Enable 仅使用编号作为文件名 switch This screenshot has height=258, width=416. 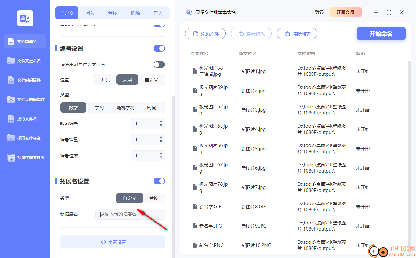click(x=159, y=64)
